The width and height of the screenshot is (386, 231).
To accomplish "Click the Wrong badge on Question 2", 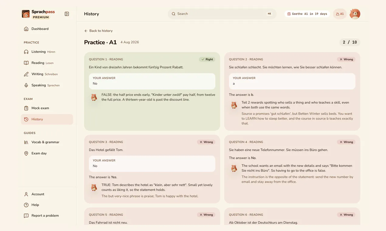I will [346, 60].
